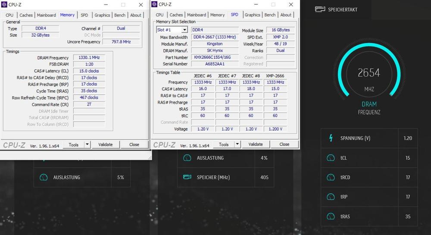The height and width of the screenshot is (235, 431).
Task: Click the gauge icon beside tCL
Action: (331, 158)
